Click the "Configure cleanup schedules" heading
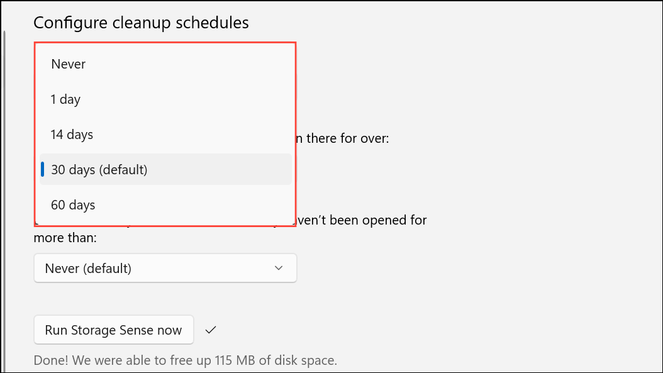Image resolution: width=663 pixels, height=373 pixels. [142, 23]
